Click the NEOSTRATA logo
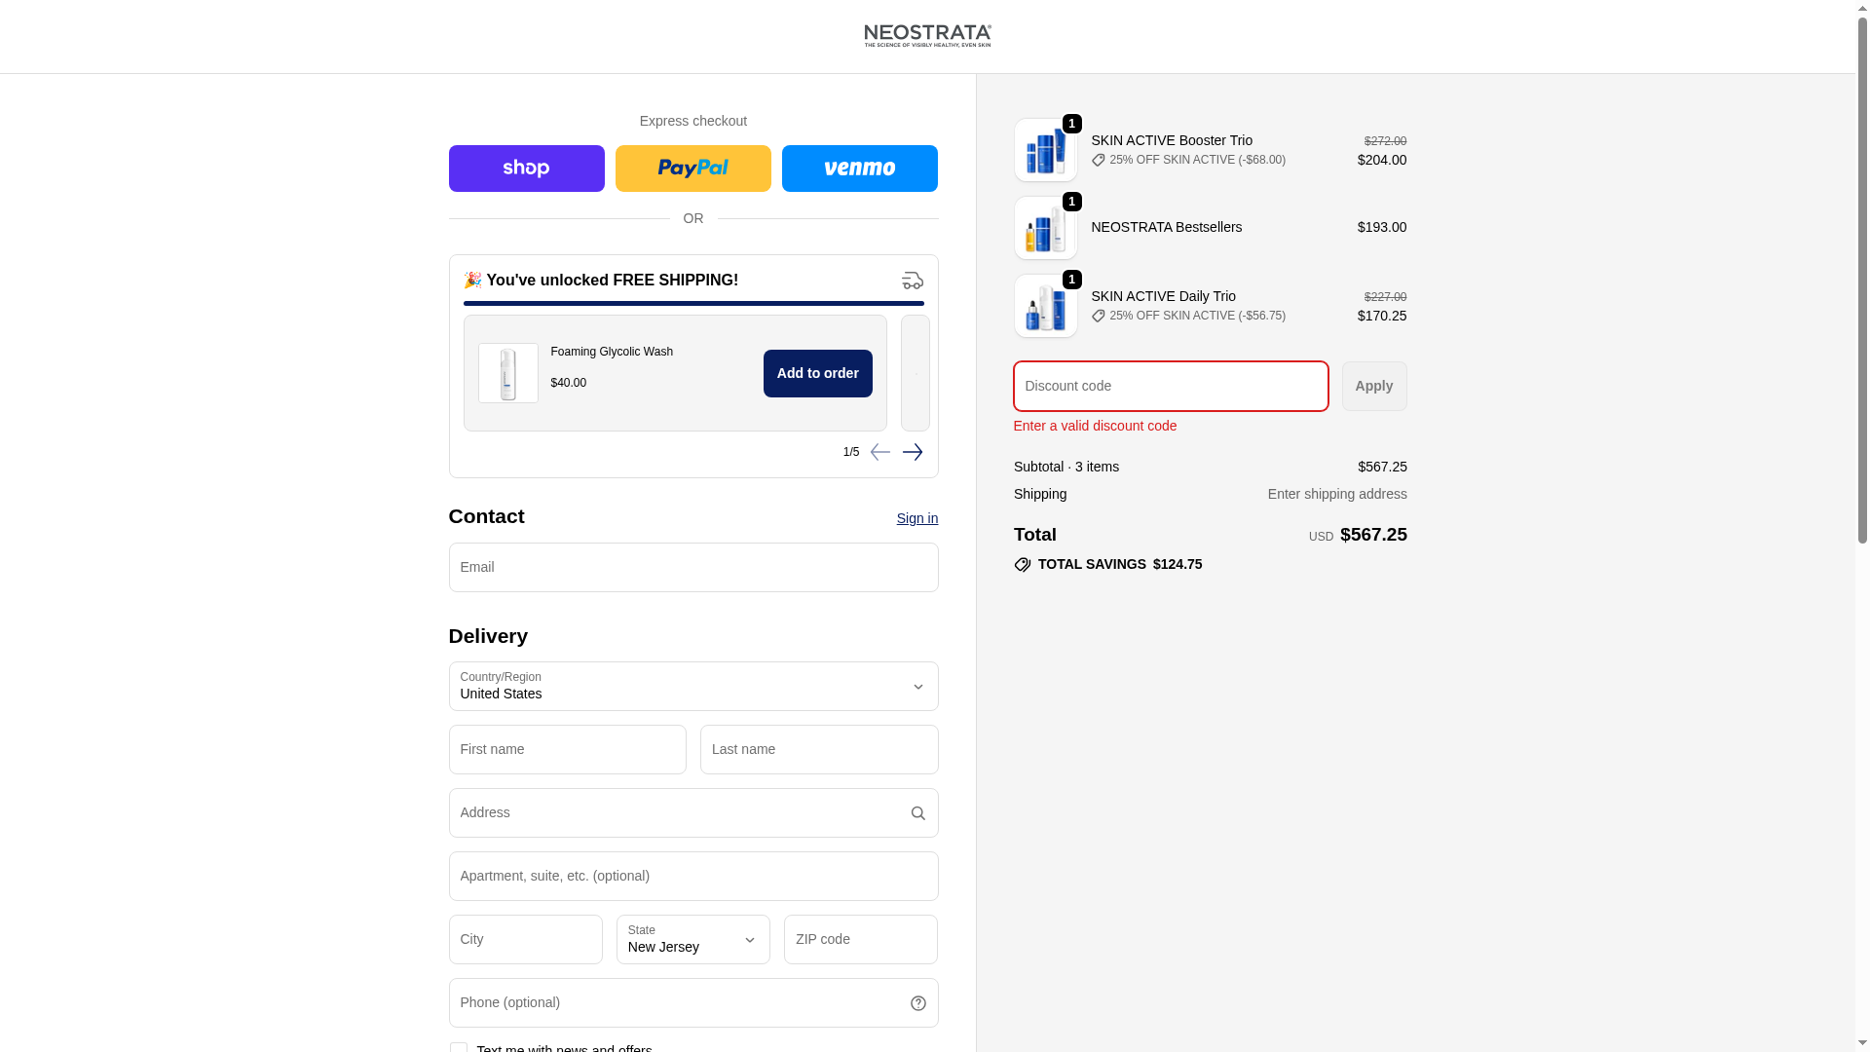The height and width of the screenshot is (1052, 1870). [x=927, y=36]
